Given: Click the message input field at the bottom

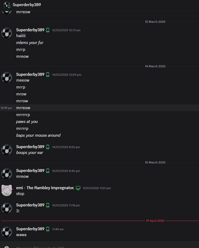Looking at the screenshot, I should tap(99, 245).
